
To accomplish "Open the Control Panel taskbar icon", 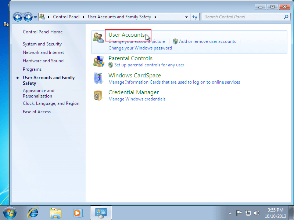I will pos(101,213).
